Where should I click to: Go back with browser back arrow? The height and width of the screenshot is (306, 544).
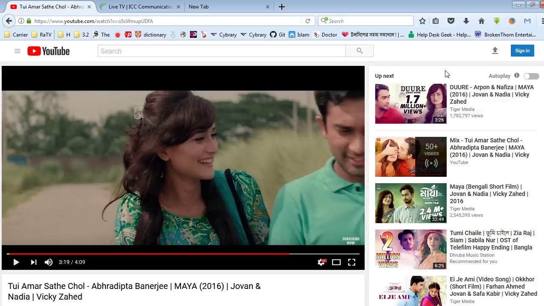click(x=9, y=21)
